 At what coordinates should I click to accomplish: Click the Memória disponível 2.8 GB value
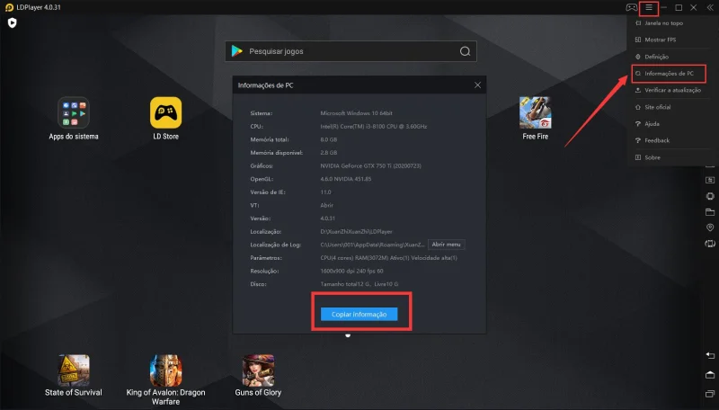tap(328, 153)
